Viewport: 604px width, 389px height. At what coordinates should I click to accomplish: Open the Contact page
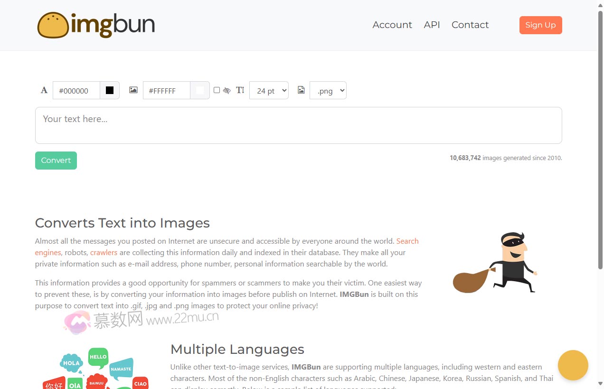click(470, 25)
